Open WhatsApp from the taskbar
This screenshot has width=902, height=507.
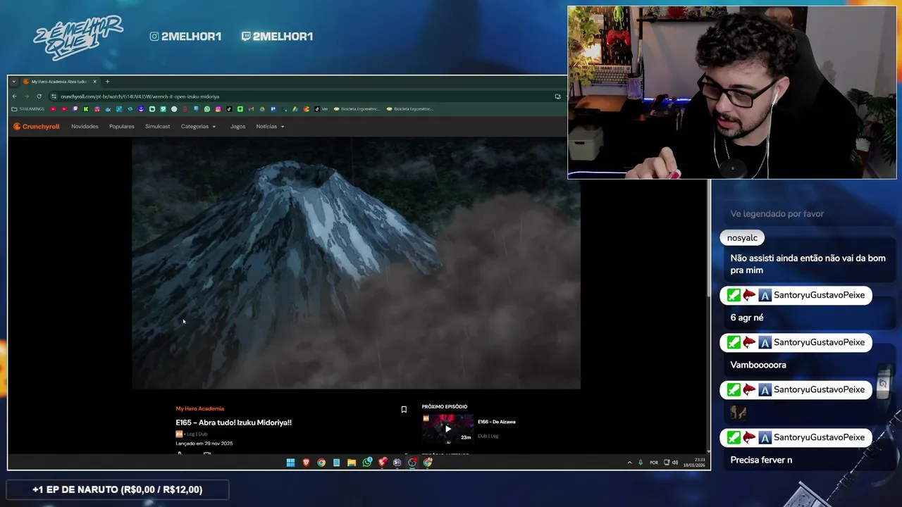click(367, 463)
